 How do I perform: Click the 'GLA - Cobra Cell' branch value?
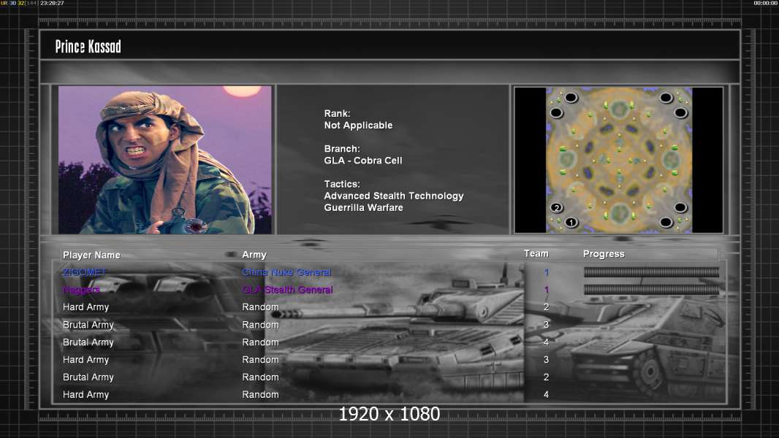[363, 161]
